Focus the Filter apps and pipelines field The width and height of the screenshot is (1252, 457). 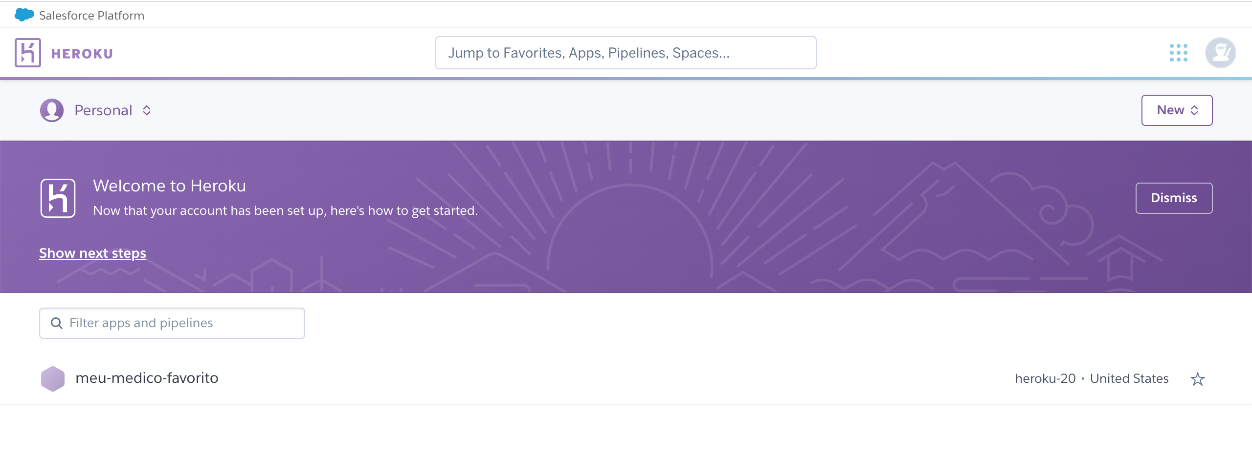tap(172, 323)
